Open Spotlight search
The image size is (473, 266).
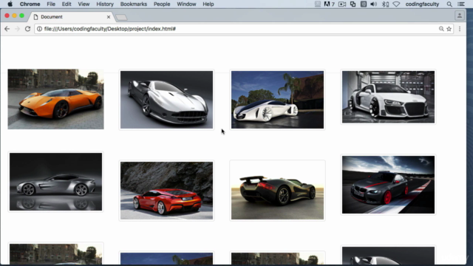(449, 4)
